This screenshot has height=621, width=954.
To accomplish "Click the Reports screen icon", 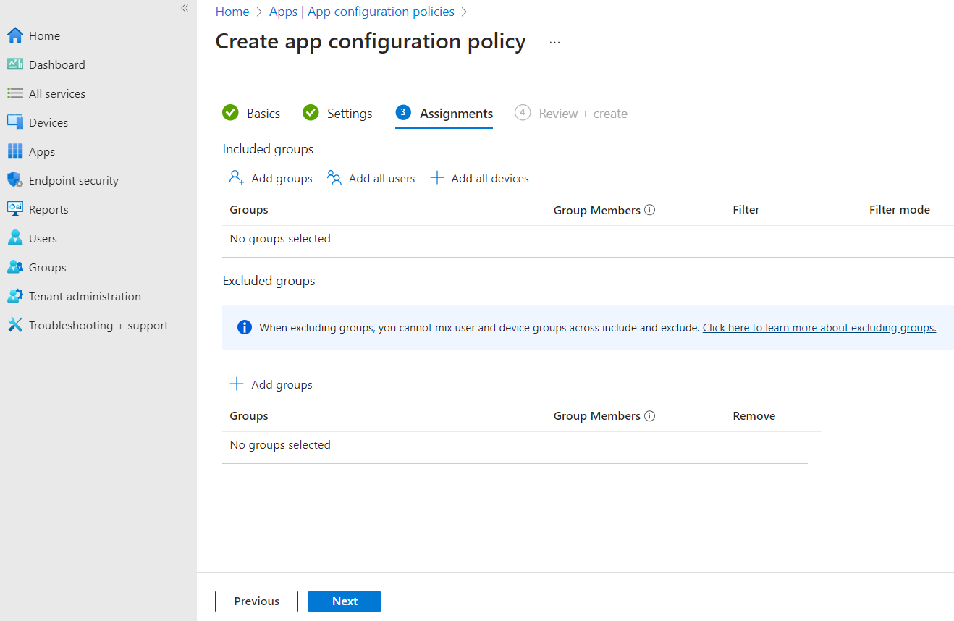I will [x=15, y=209].
